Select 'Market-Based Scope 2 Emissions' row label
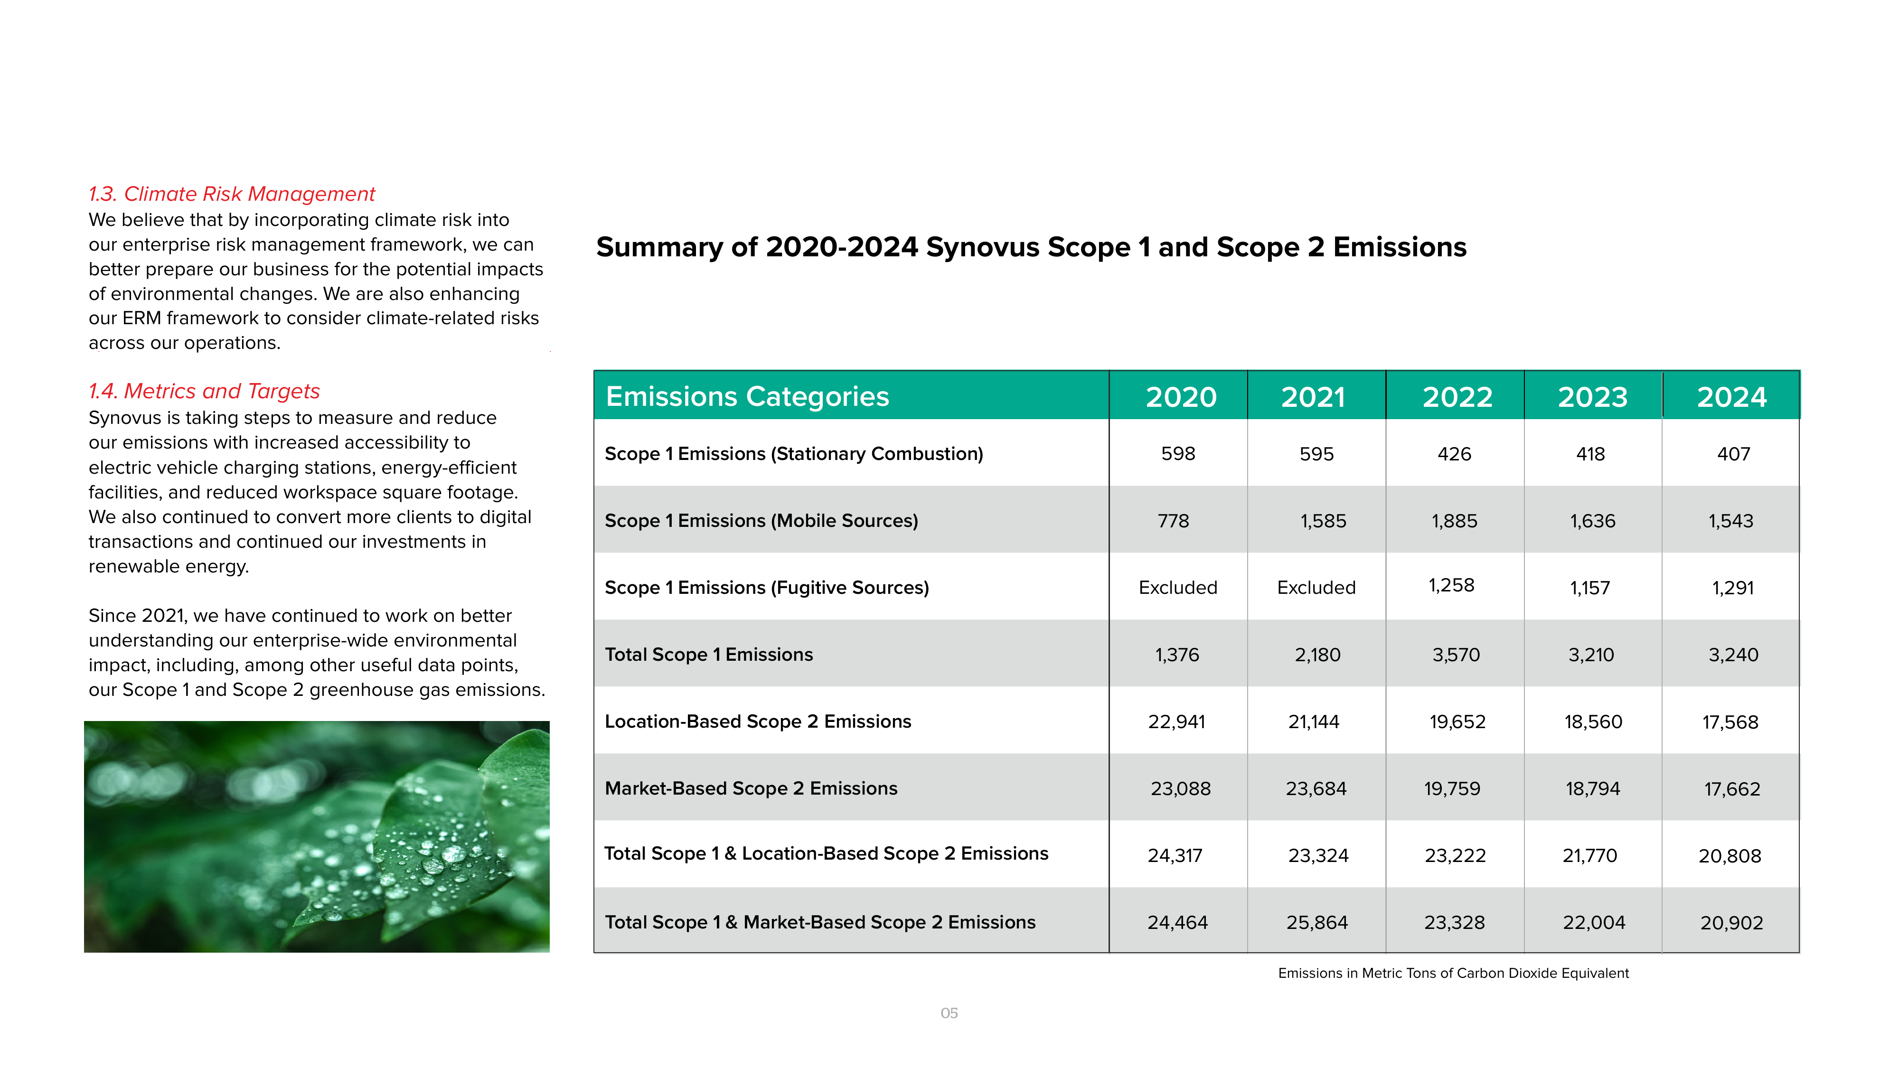The height and width of the screenshot is (1068, 1899). tap(751, 788)
